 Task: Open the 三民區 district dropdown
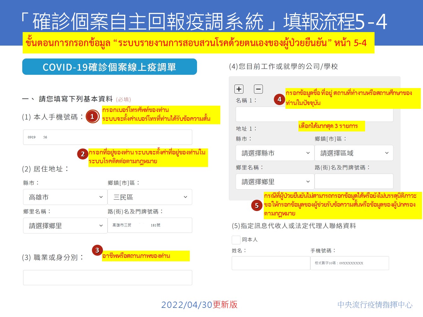tap(150, 197)
